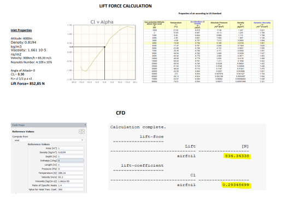
Task: Click the Ratio of Specific Heats field
Action: point(70,185)
